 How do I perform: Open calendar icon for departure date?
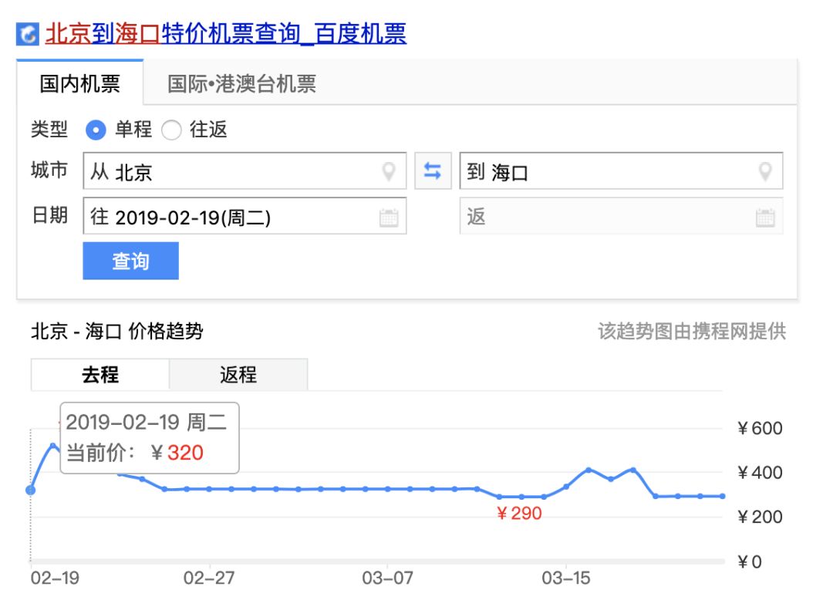pyautogui.click(x=389, y=217)
